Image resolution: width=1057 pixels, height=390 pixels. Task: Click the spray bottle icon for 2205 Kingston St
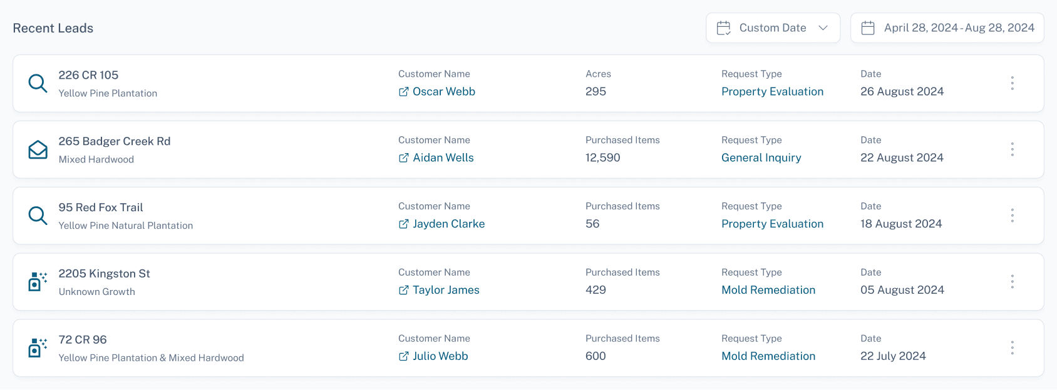click(x=38, y=282)
